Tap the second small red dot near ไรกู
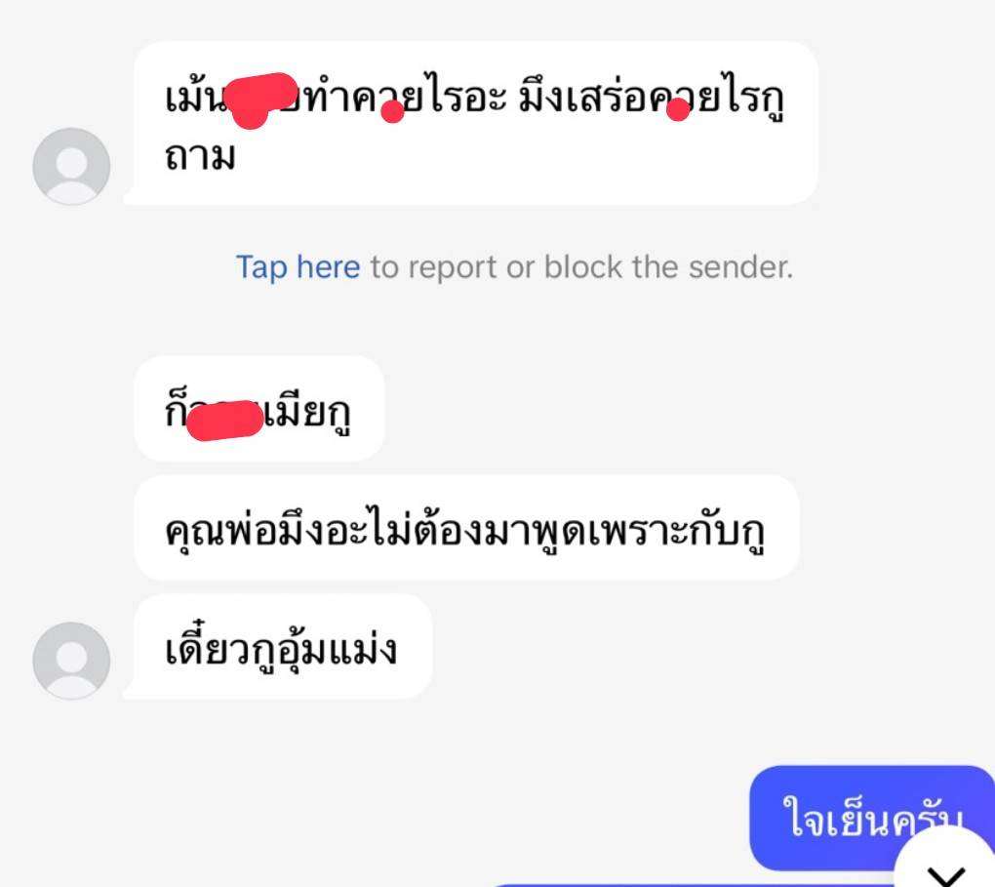The height and width of the screenshot is (887, 995). pyautogui.click(x=678, y=109)
